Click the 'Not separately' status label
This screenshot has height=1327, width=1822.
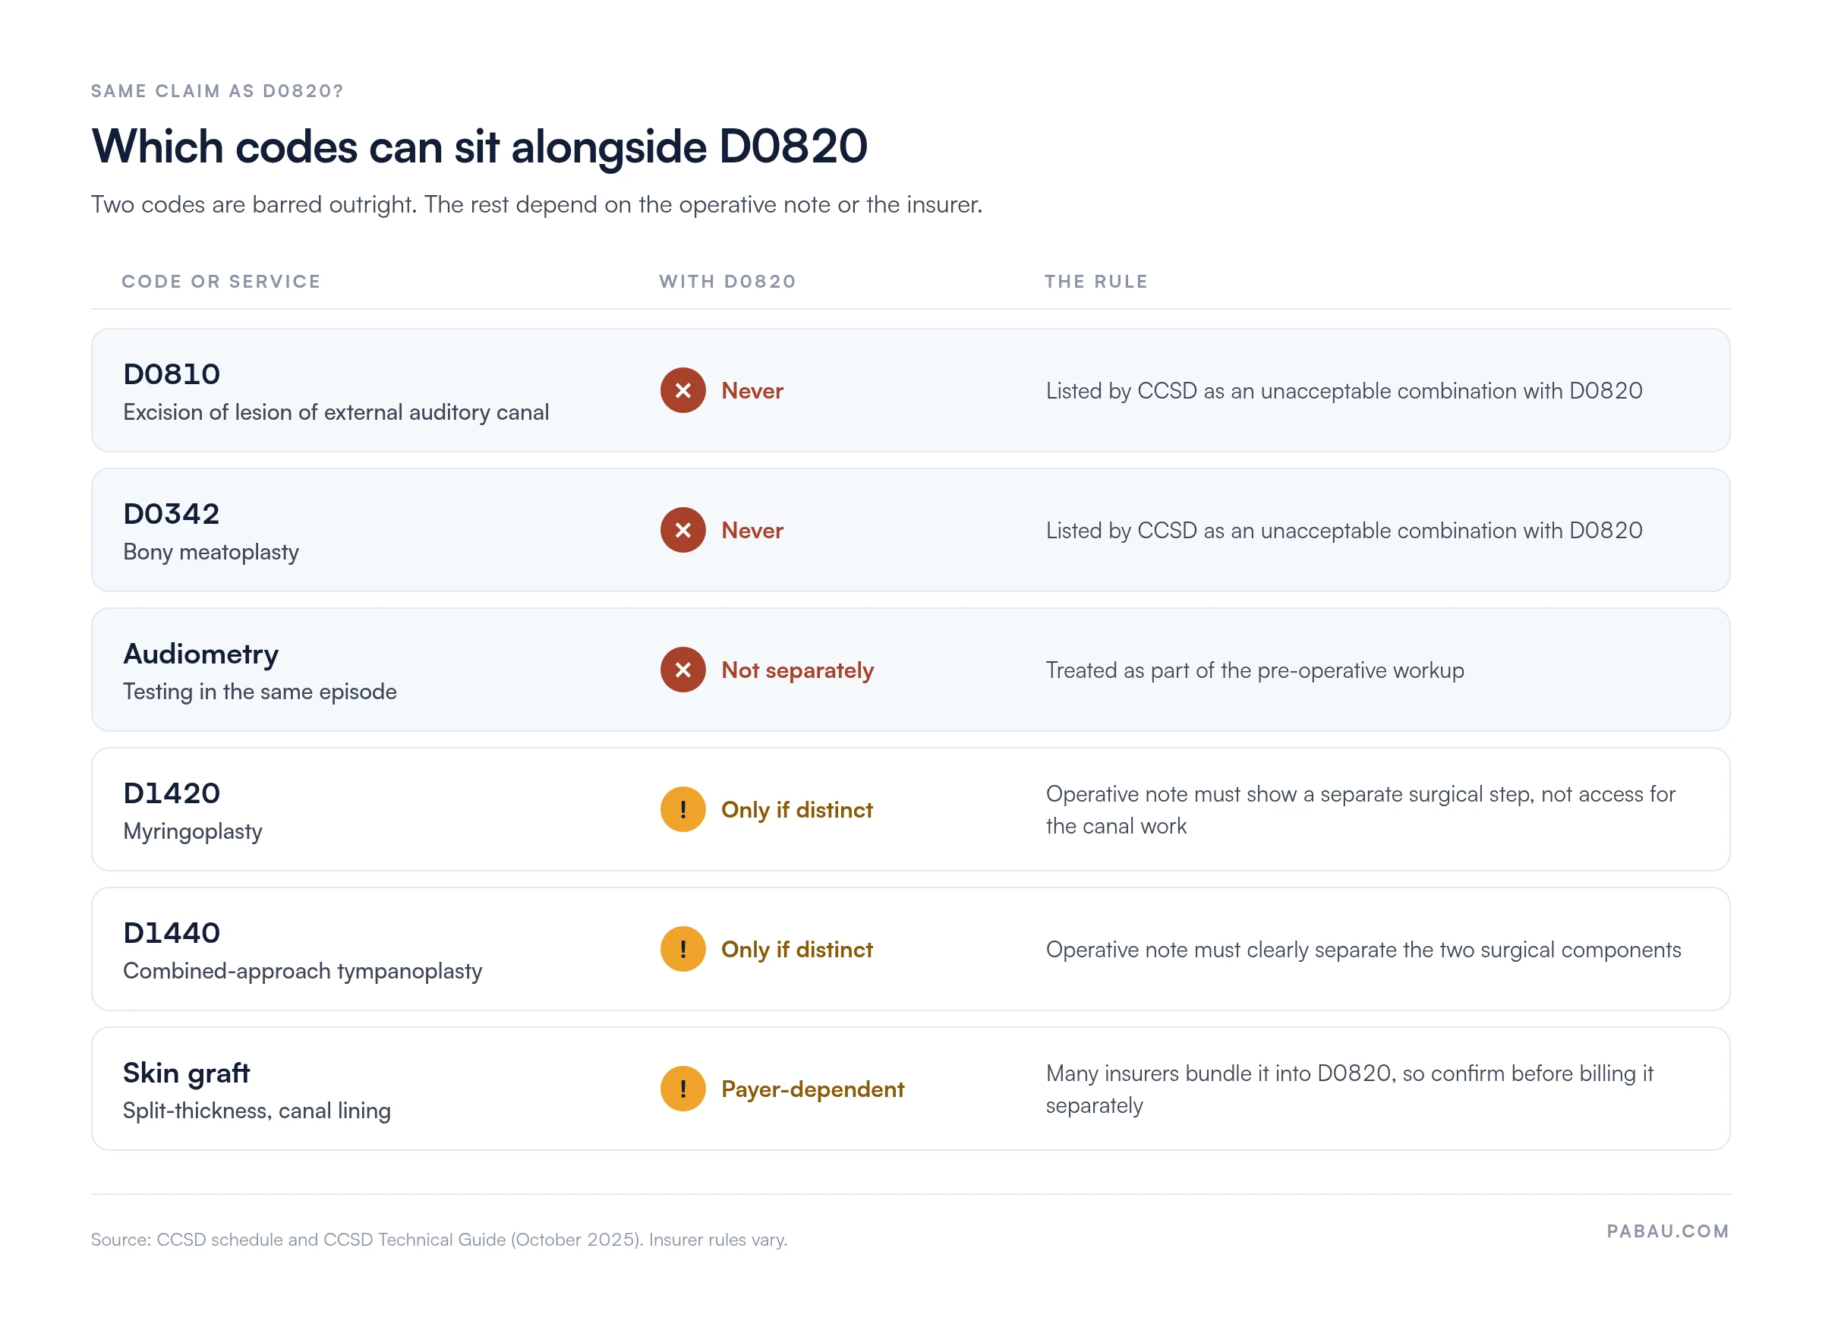(797, 671)
